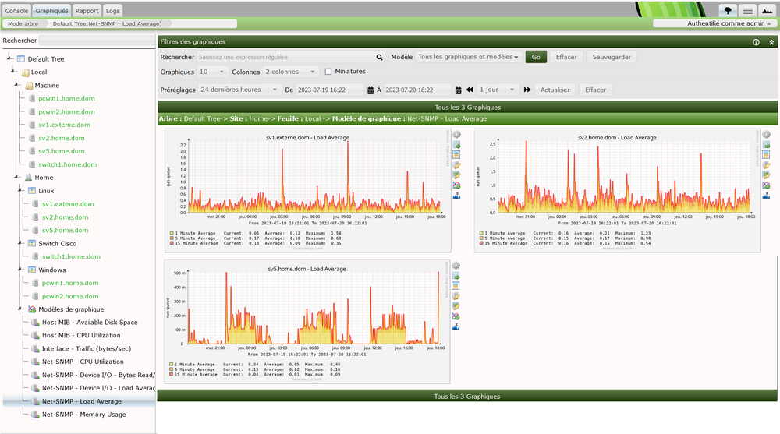The width and height of the screenshot is (780, 434).
Task: Open the Console tab
Action: 16,10
